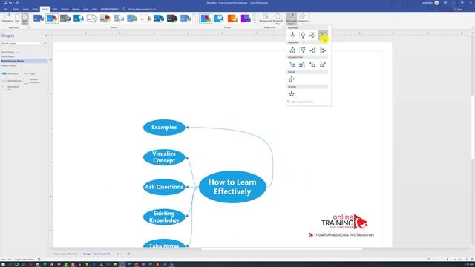475x267 pixels.
Task: Expand More Shapes menu
Action: pyautogui.click(x=9, y=53)
